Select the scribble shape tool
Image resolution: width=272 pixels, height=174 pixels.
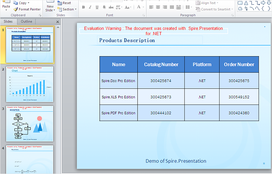[x=246, y=8]
